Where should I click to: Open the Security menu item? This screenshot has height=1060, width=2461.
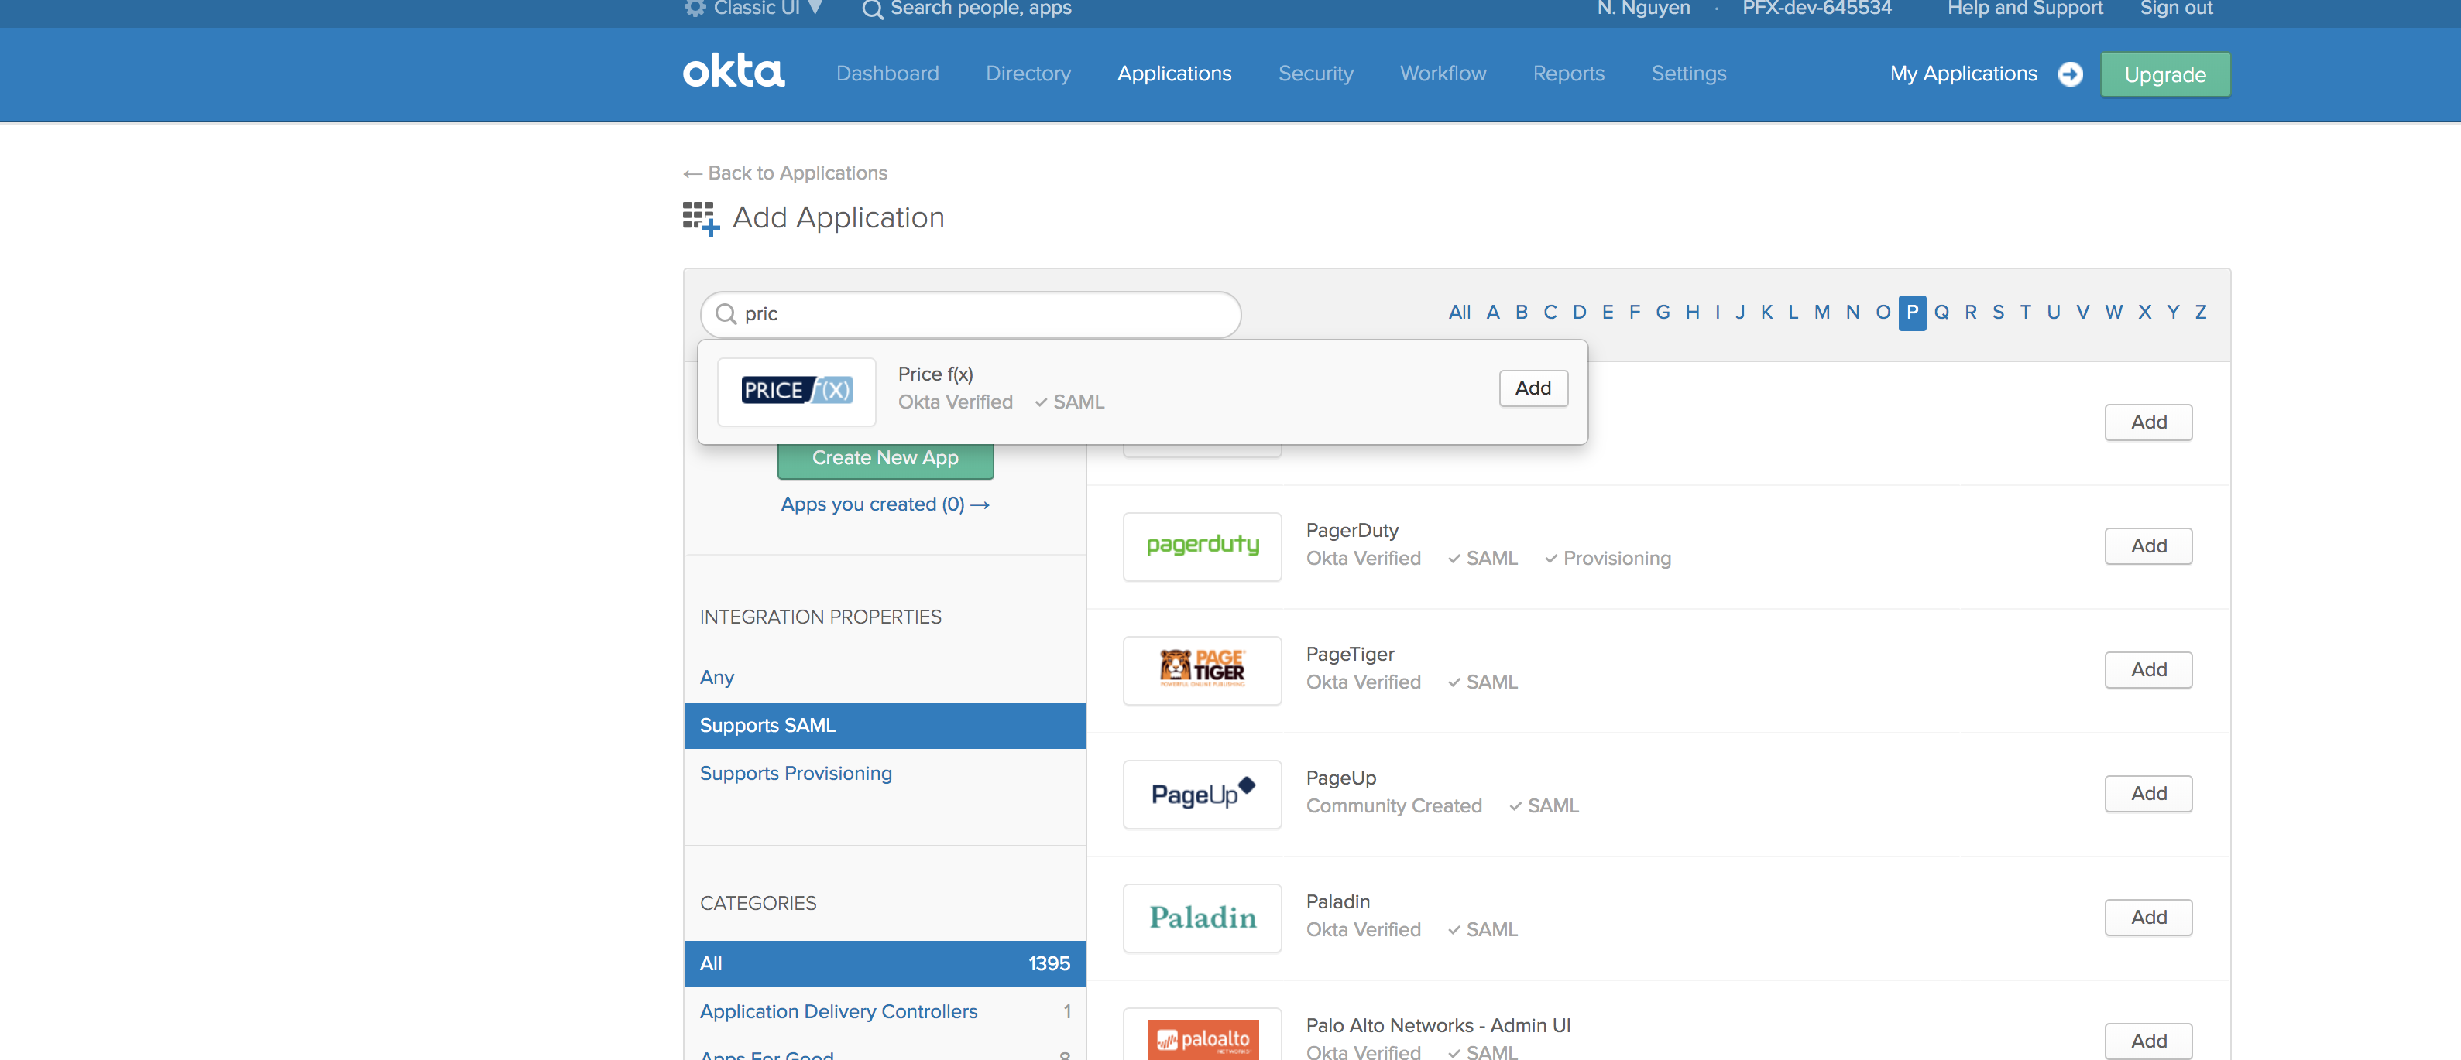click(x=1316, y=74)
